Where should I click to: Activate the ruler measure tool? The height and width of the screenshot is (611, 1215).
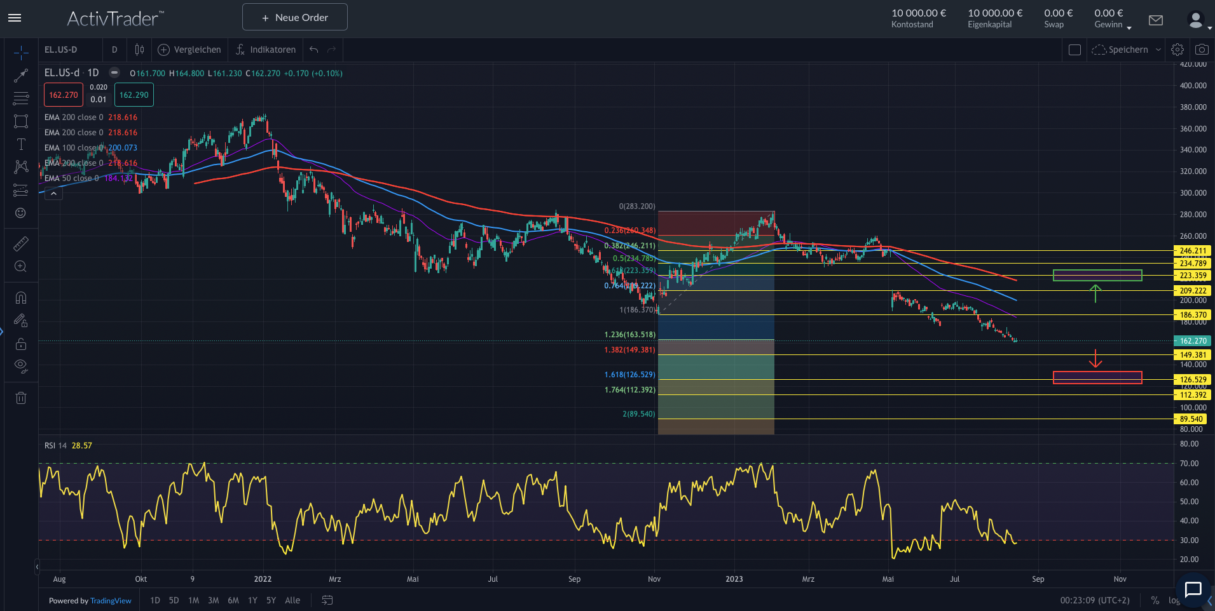click(21, 243)
